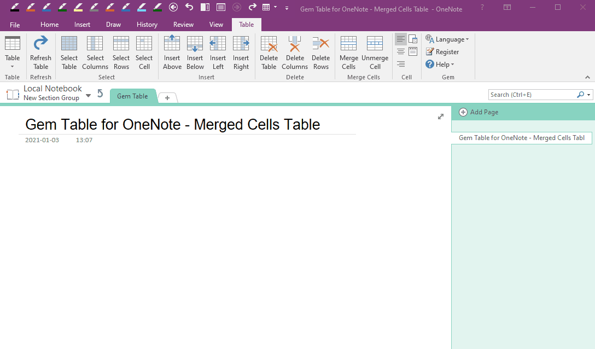The image size is (595, 349).
Task: Click the Ribbon Display Options icon
Action: (x=507, y=7)
